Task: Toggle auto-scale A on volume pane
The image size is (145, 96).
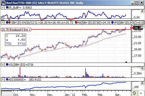Action: coord(142,68)
